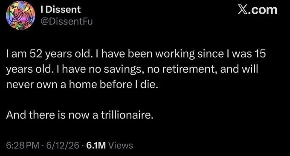
Task: Open the @DissentFu handle link
Action: pyautogui.click(x=67, y=21)
